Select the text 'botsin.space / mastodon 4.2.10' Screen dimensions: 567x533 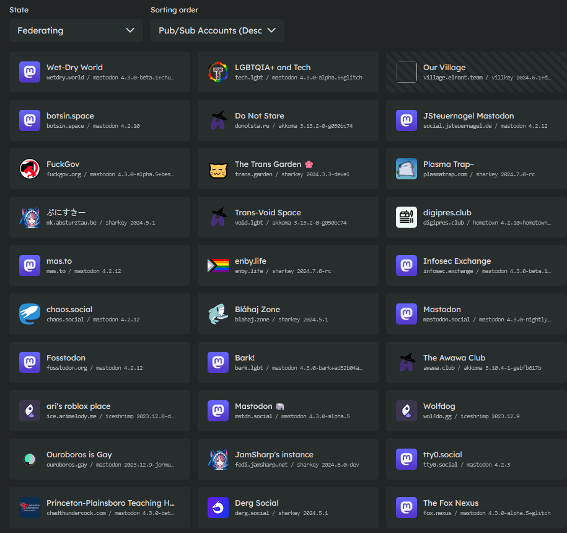tap(93, 126)
